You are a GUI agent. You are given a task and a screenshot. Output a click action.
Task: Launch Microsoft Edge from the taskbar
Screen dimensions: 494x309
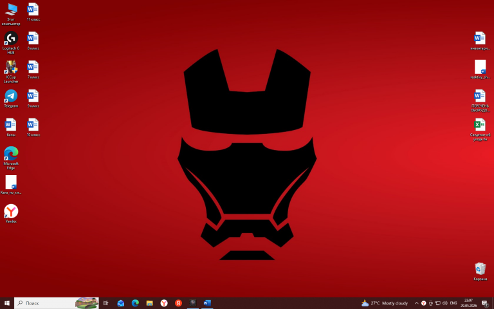pyautogui.click(x=135, y=303)
